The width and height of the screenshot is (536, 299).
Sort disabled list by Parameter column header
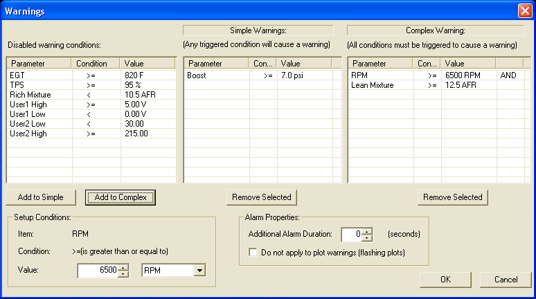[38, 63]
